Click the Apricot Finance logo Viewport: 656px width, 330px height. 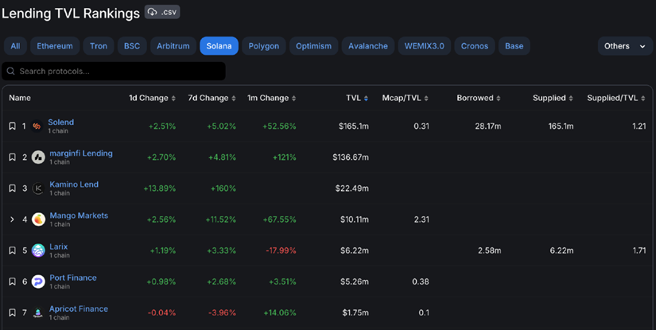(x=38, y=313)
